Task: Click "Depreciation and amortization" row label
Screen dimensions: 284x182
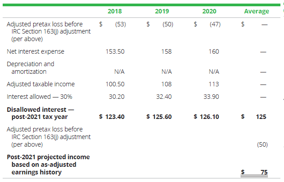Action: (x=30, y=68)
